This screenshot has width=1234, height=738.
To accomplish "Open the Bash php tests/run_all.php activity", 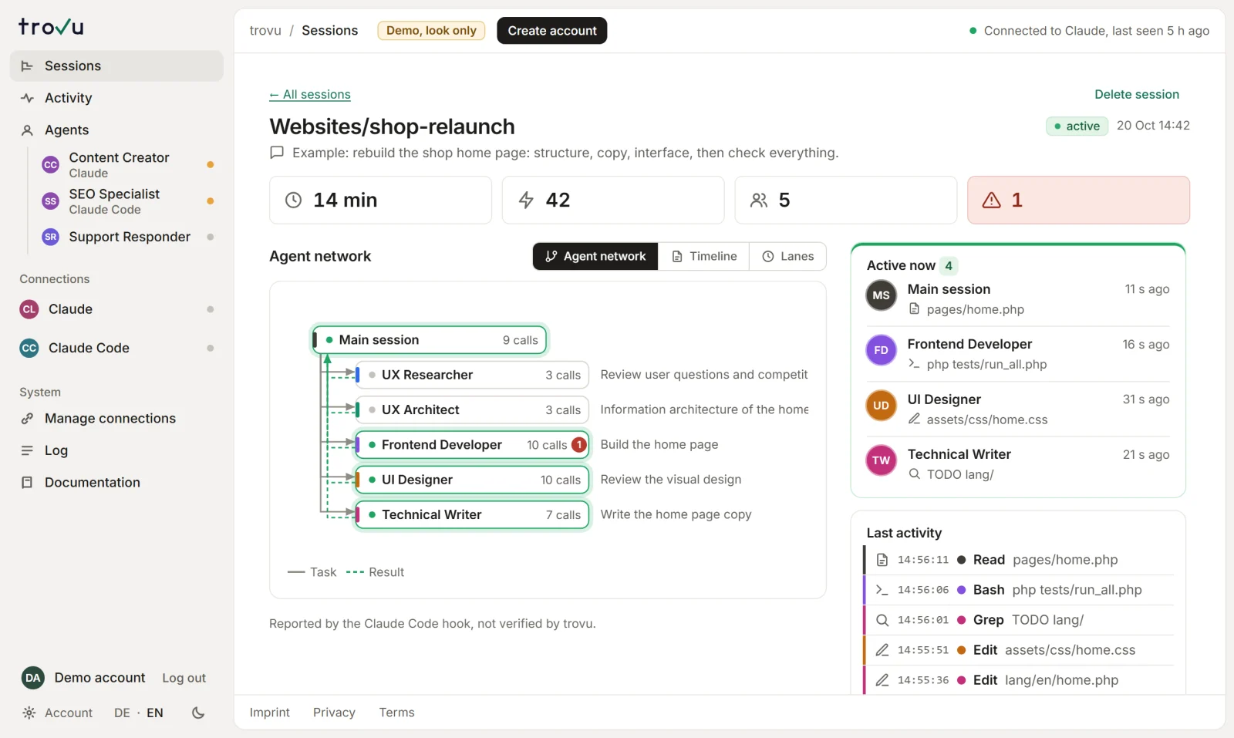I will pyautogui.click(x=1019, y=590).
